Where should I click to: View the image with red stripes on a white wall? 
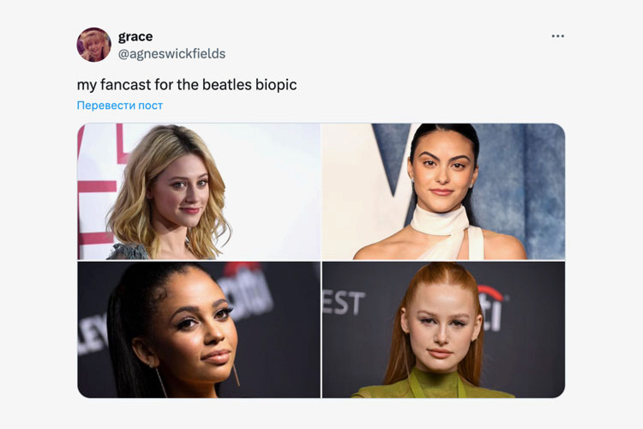coord(199,191)
